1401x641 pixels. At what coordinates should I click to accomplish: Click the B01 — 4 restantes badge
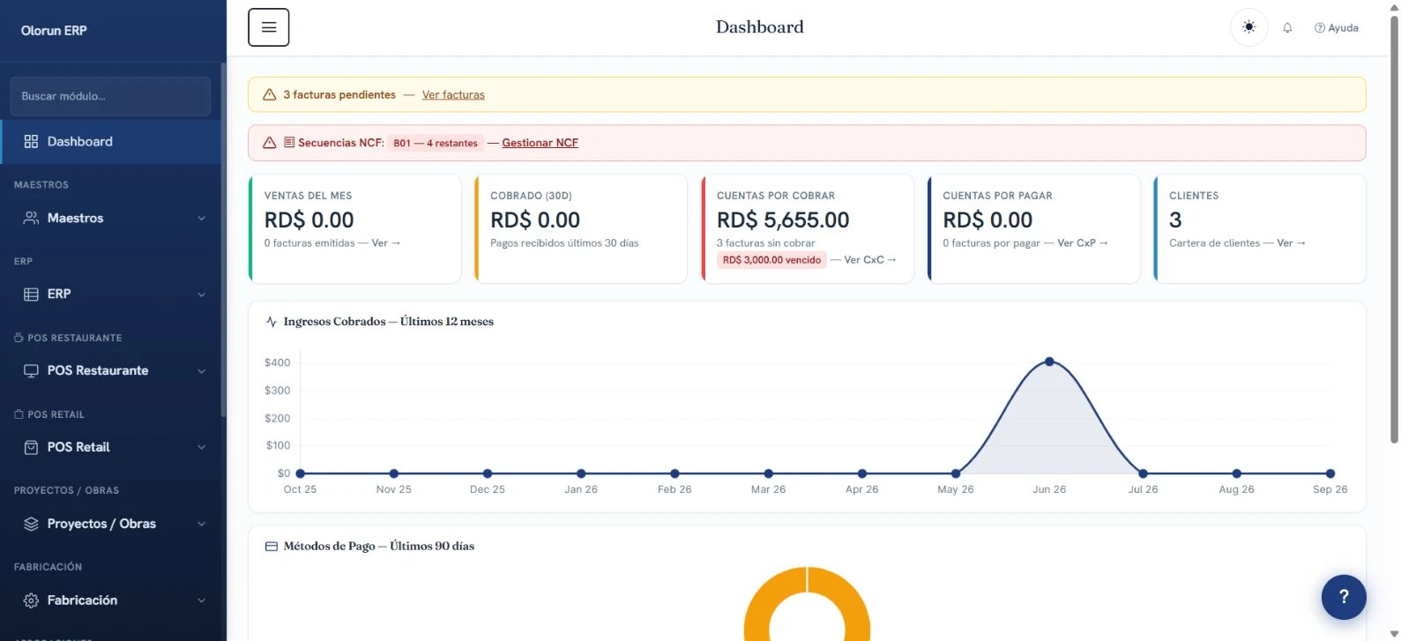click(x=436, y=143)
